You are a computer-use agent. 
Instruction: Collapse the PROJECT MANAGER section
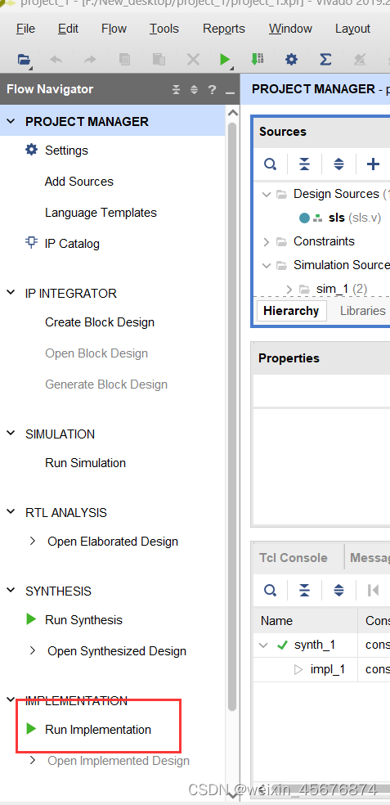11,122
